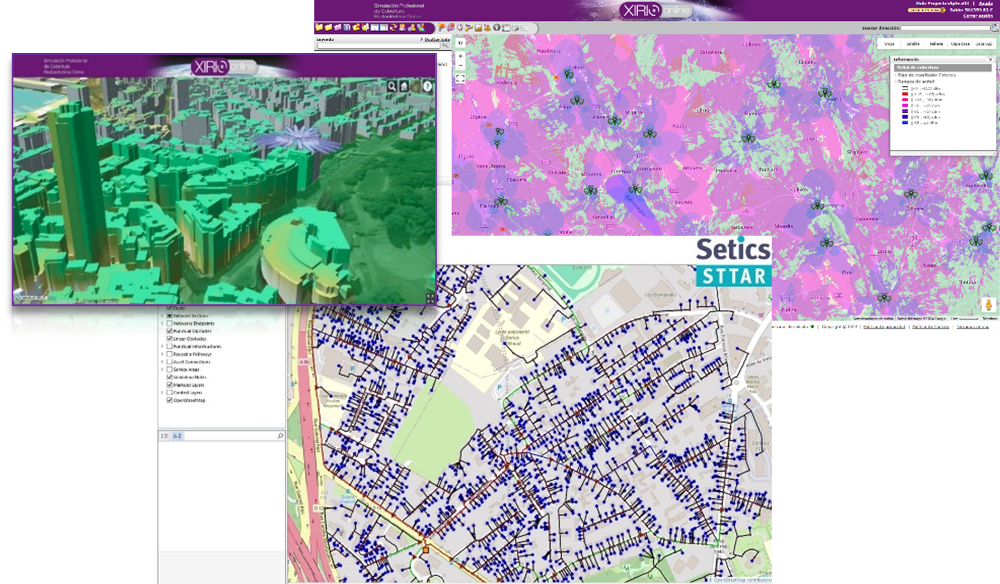Image resolution: width=1000 pixels, height=584 pixels.
Task: Toggle fullscreen on the XIRIO coverage map
Action: [460, 79]
